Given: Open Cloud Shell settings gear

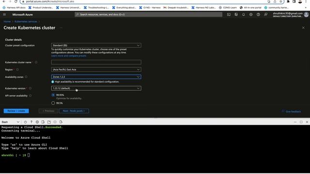Looking at the screenshot, I should (37, 122).
